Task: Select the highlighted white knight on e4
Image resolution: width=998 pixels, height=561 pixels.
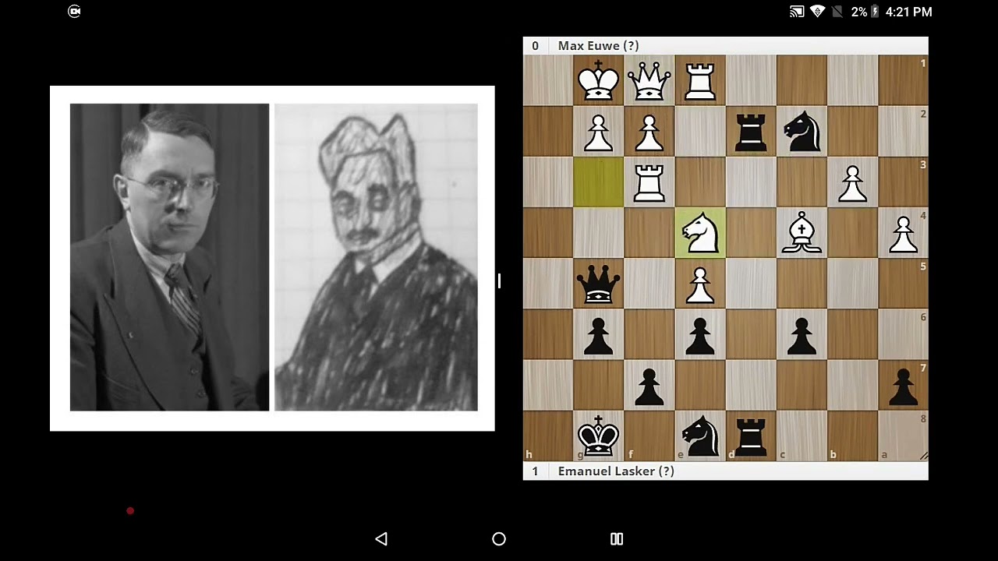Action: (x=700, y=232)
